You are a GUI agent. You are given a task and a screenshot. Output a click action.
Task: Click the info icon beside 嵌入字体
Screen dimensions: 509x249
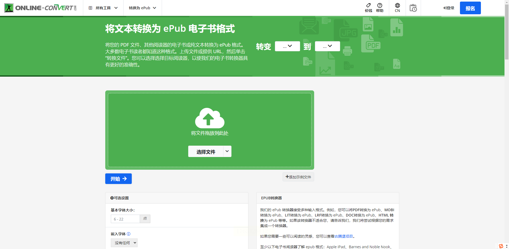click(x=129, y=234)
